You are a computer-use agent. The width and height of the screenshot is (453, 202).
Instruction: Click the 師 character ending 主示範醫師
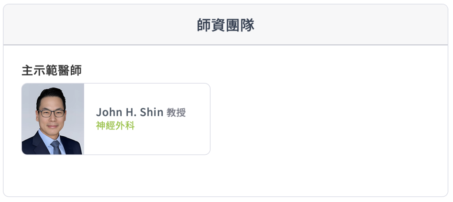point(76,70)
